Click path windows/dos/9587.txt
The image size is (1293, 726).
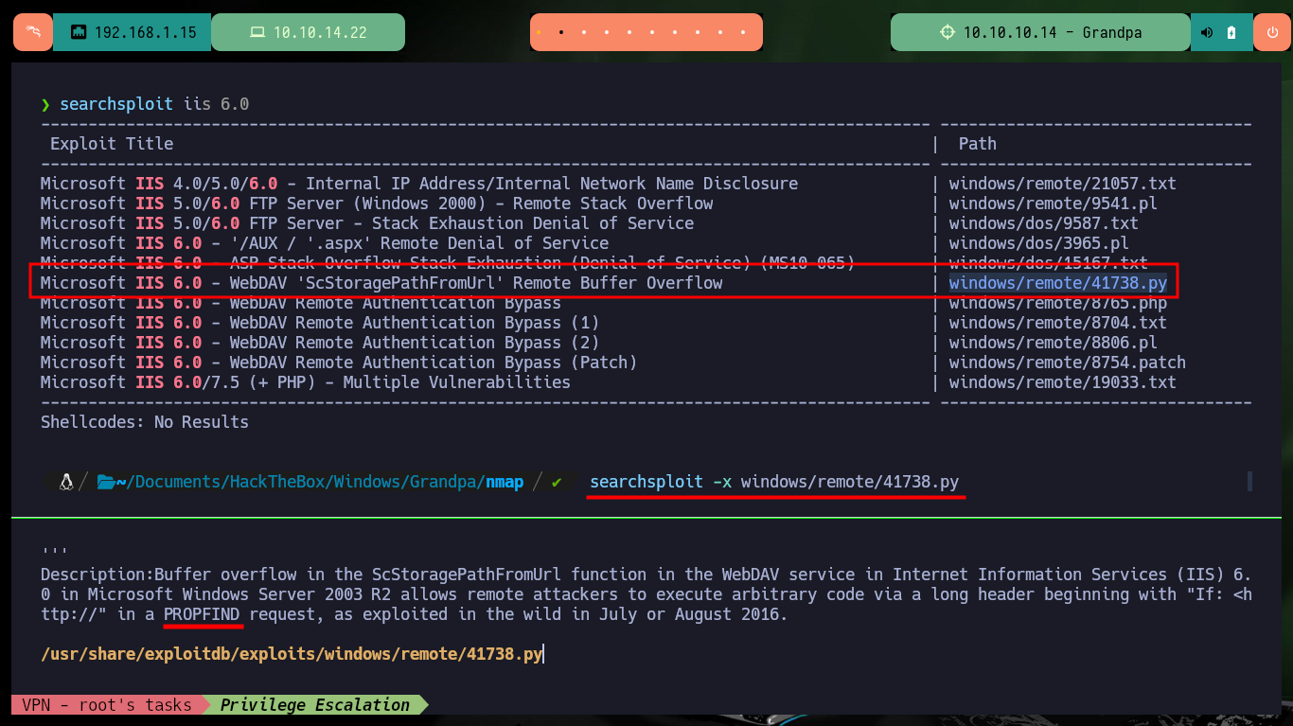click(1044, 223)
